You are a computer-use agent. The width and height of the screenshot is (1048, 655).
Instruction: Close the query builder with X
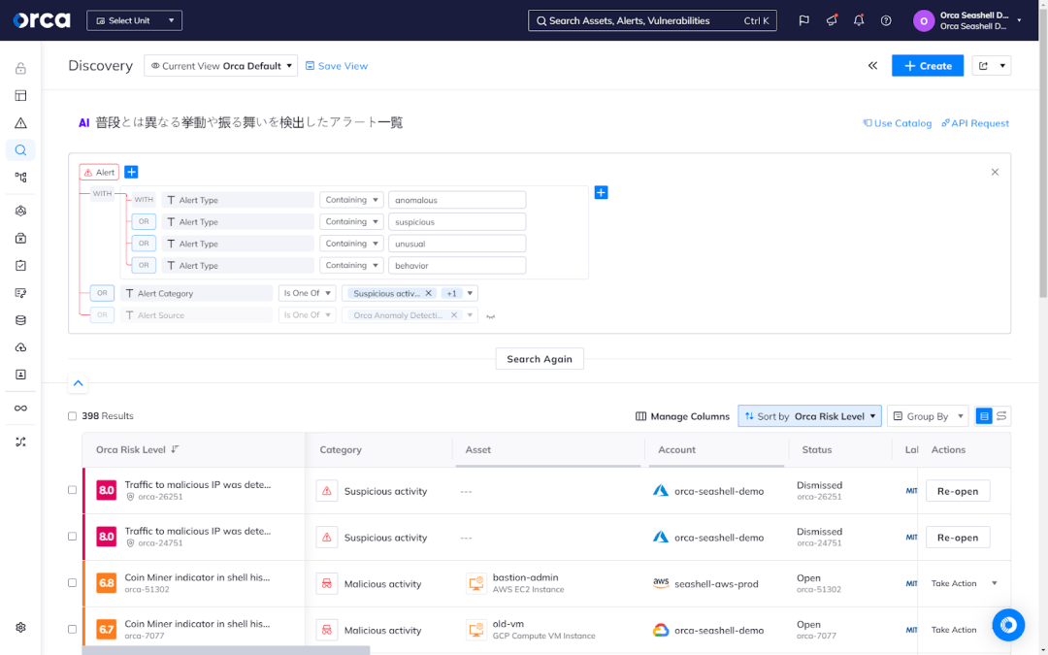click(995, 173)
